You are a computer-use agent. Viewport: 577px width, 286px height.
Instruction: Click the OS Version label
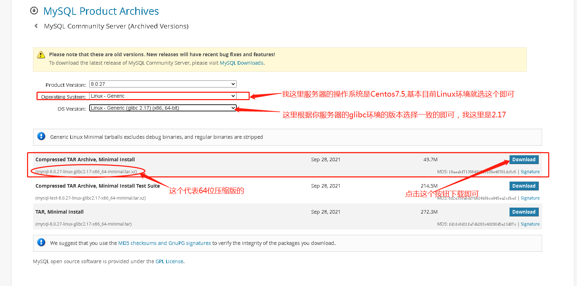(x=72, y=109)
